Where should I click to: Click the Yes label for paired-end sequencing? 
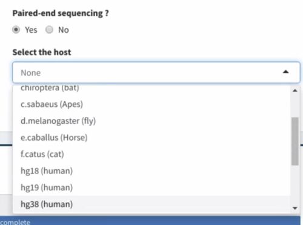coord(31,30)
